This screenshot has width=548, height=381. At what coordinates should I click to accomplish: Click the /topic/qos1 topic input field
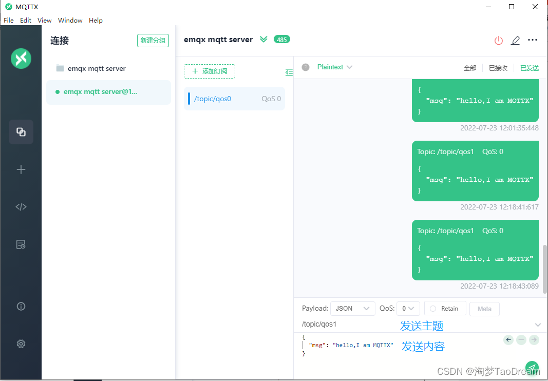(x=416, y=325)
